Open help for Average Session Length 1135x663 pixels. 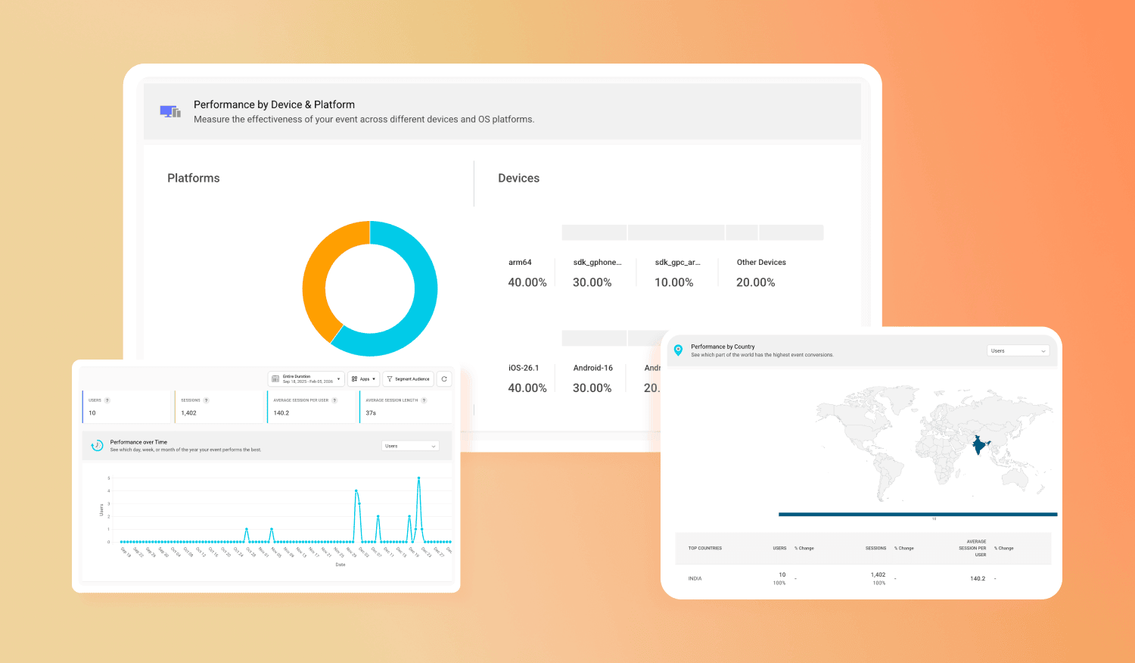424,400
